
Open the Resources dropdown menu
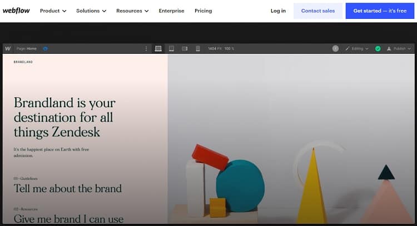(132, 11)
